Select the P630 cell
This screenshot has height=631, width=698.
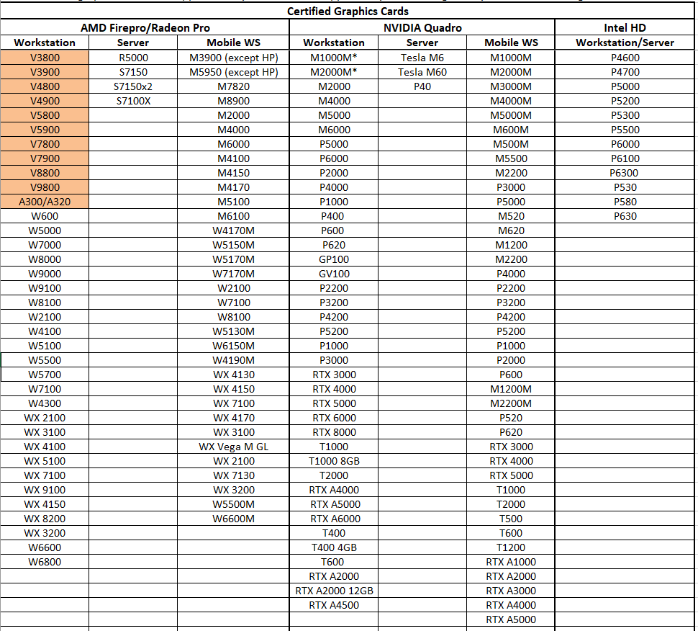click(x=625, y=216)
